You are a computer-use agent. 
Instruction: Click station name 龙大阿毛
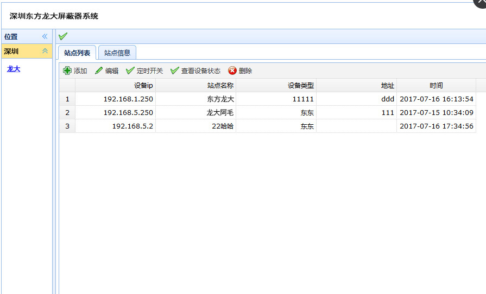pos(220,113)
